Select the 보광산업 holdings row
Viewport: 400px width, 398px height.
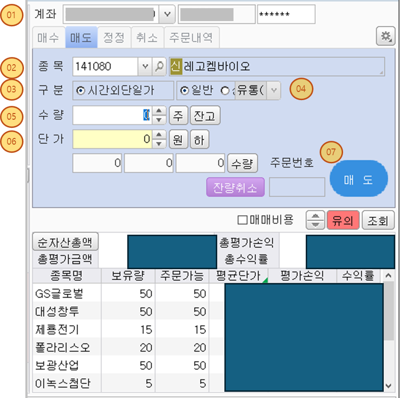coord(208,365)
